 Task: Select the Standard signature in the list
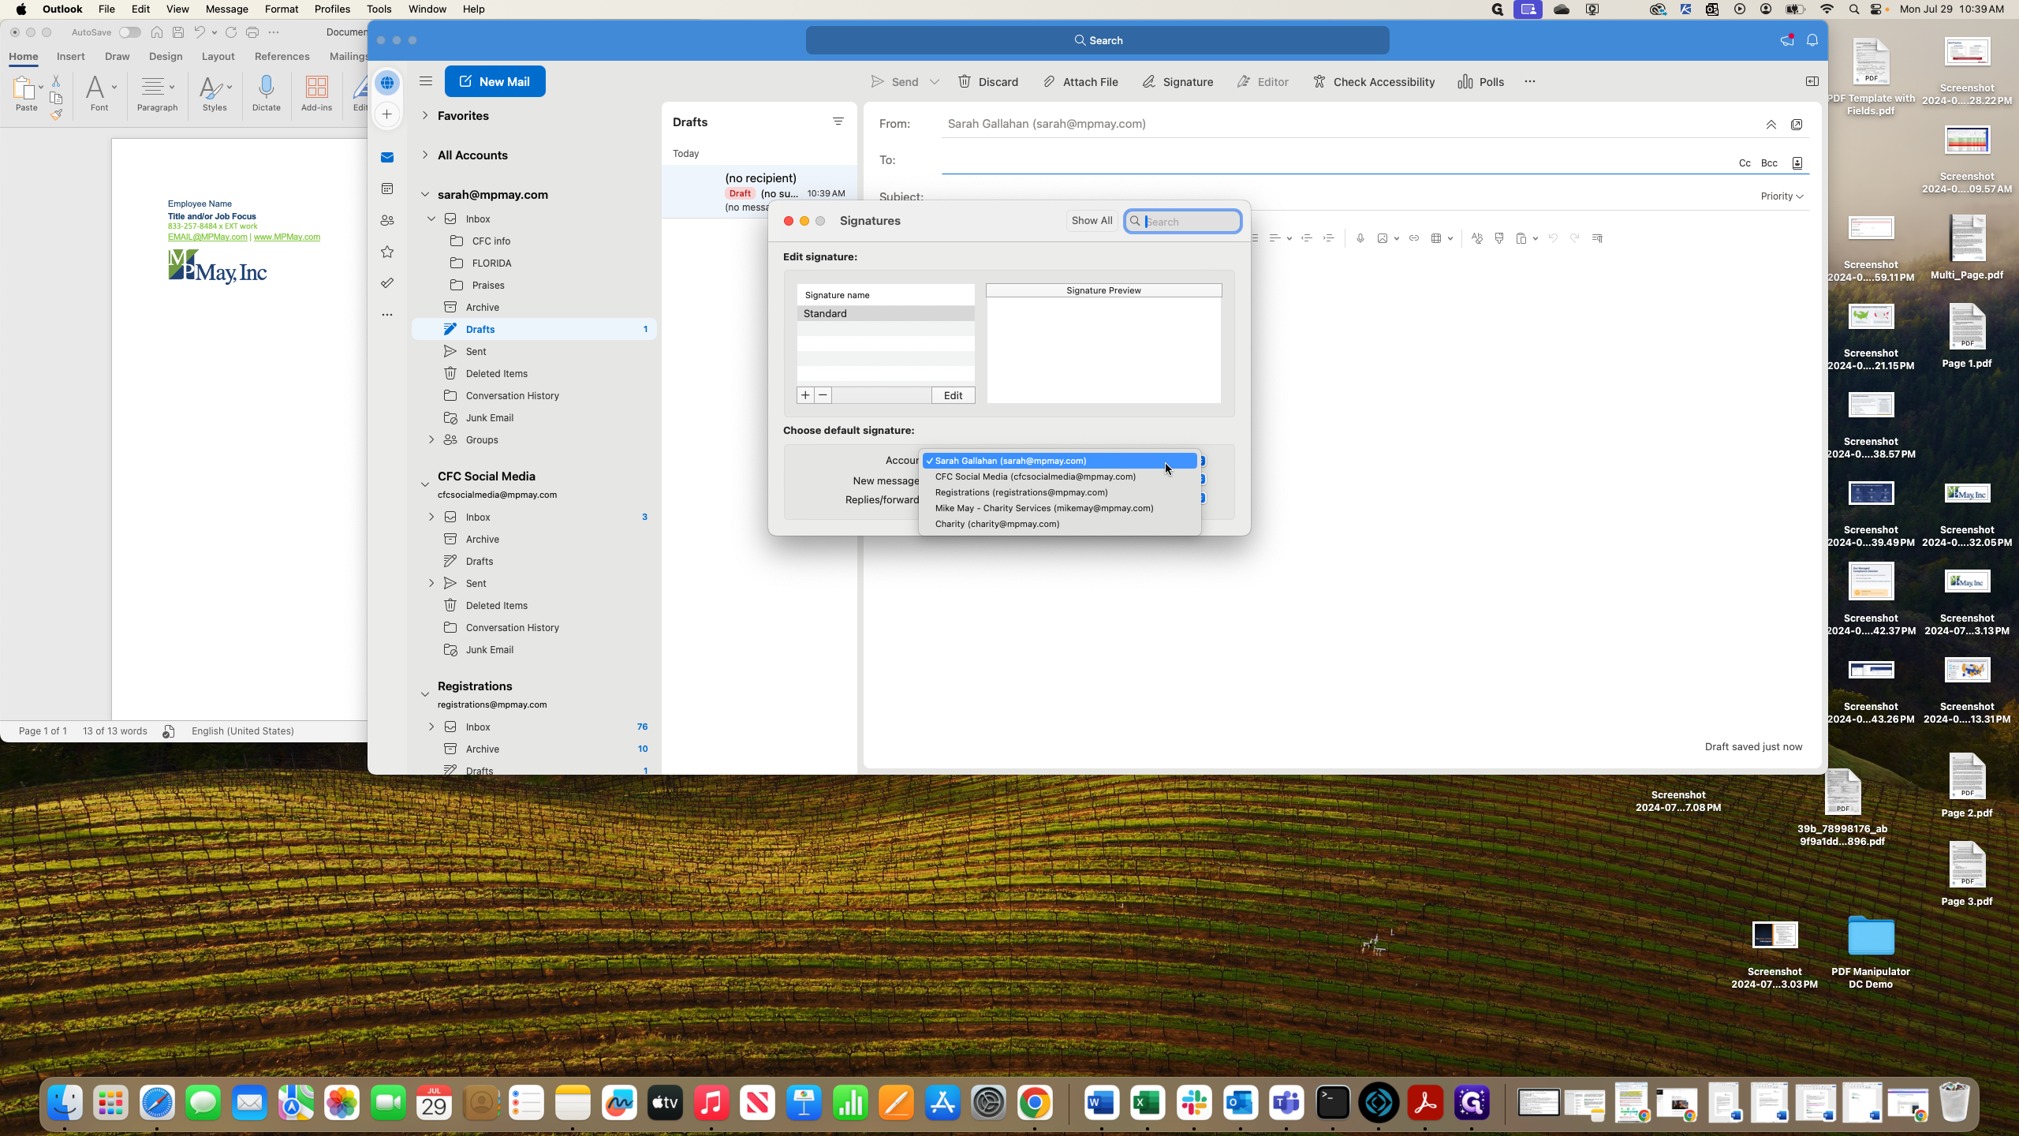pyautogui.click(x=886, y=314)
